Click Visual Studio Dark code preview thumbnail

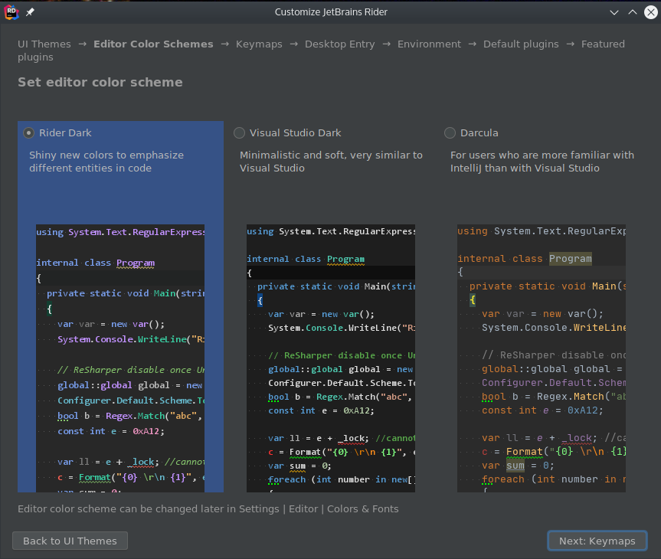[x=331, y=358]
